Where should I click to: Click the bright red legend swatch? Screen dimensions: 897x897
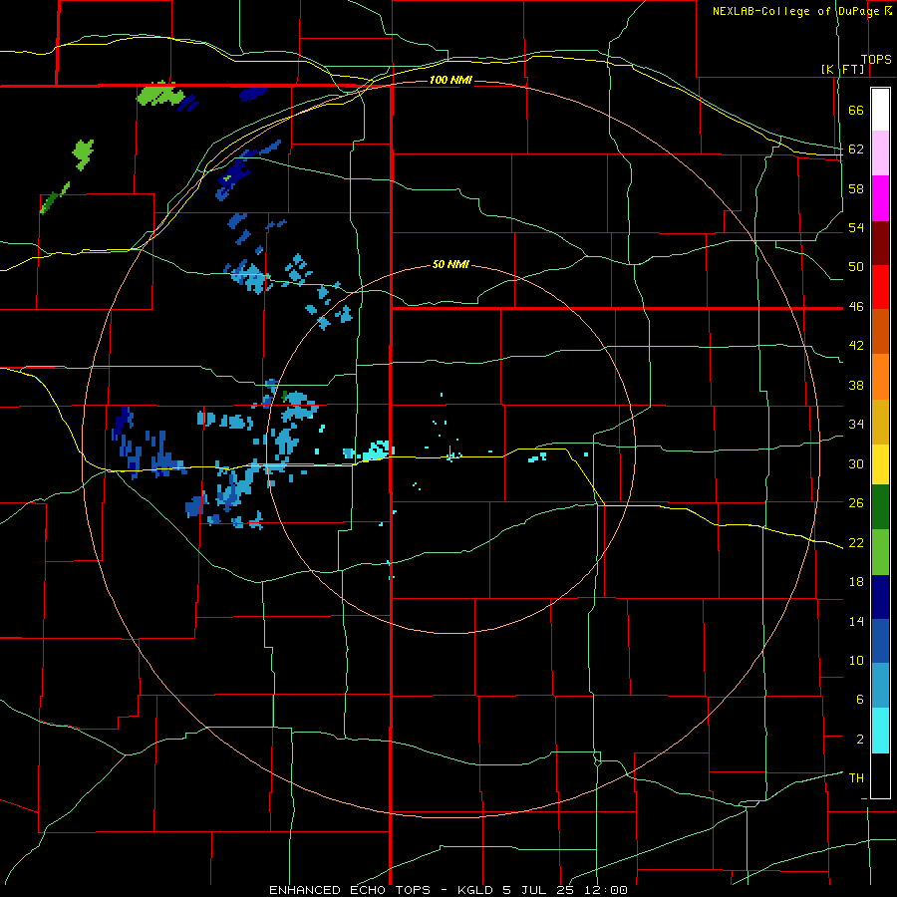click(x=880, y=288)
